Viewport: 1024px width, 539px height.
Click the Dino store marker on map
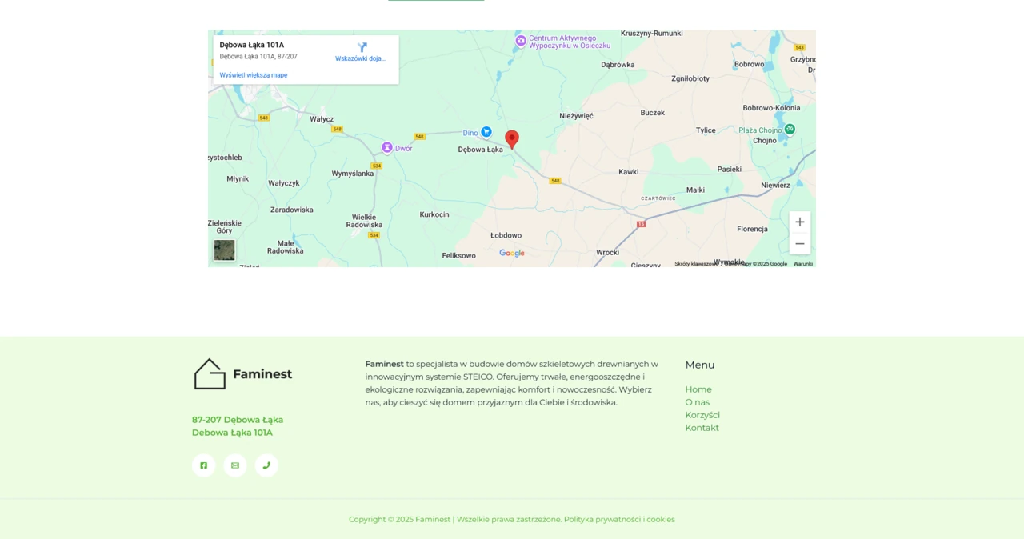click(486, 132)
